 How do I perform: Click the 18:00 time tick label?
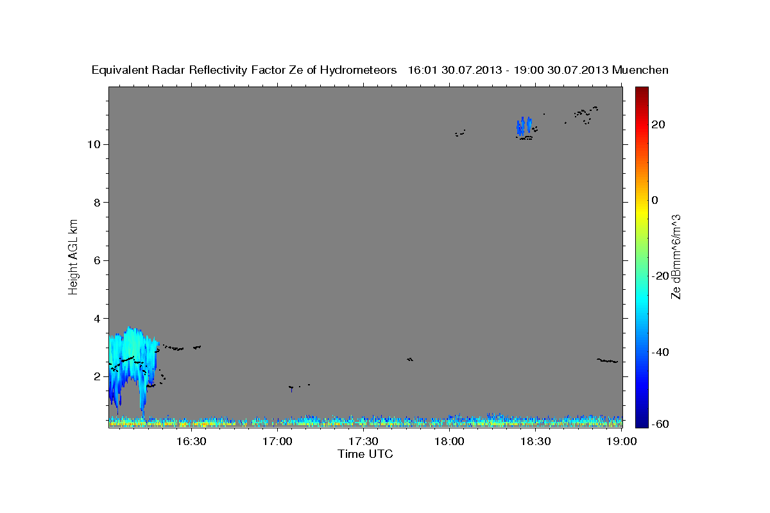pyautogui.click(x=449, y=441)
